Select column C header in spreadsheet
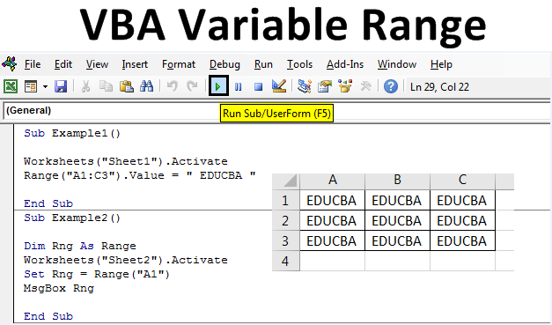The image size is (552, 325). pyautogui.click(x=462, y=180)
